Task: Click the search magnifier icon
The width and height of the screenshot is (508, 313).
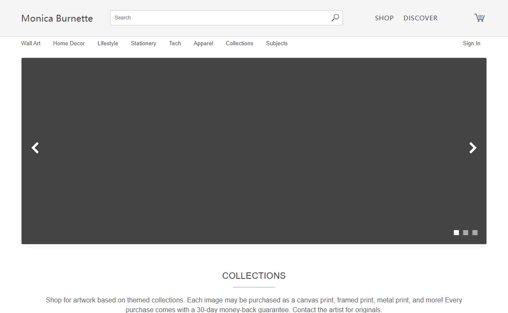Action: tap(335, 18)
